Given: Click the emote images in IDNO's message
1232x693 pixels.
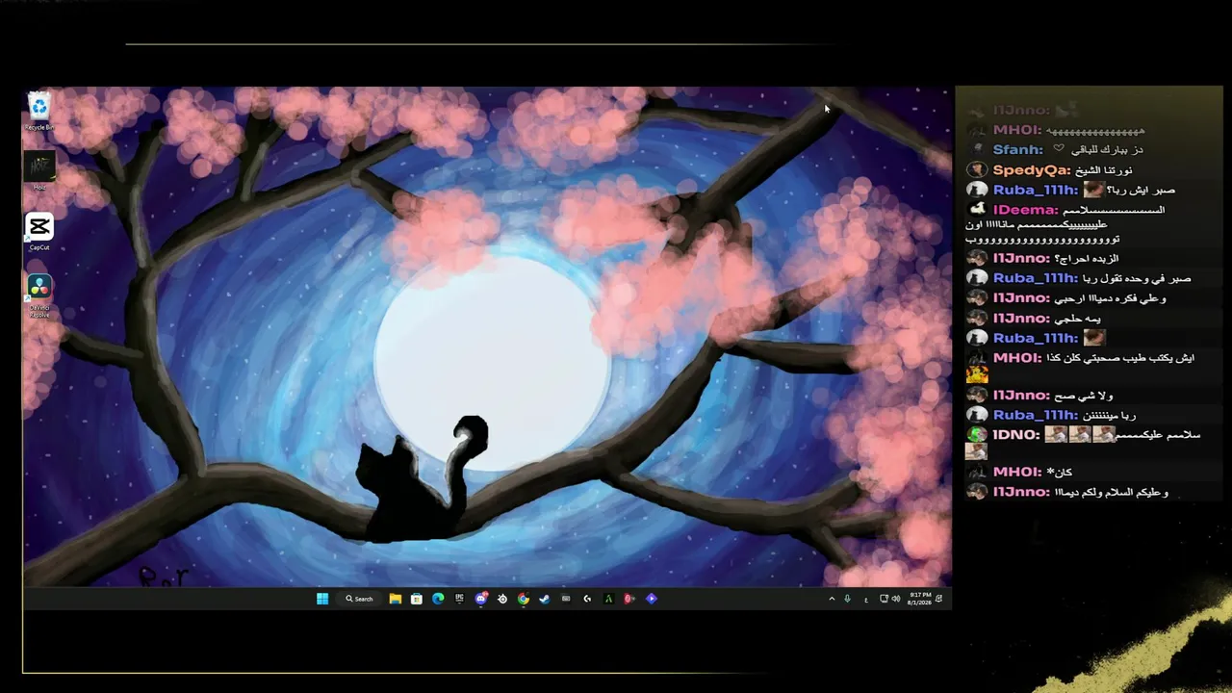Looking at the screenshot, I should click(1080, 435).
